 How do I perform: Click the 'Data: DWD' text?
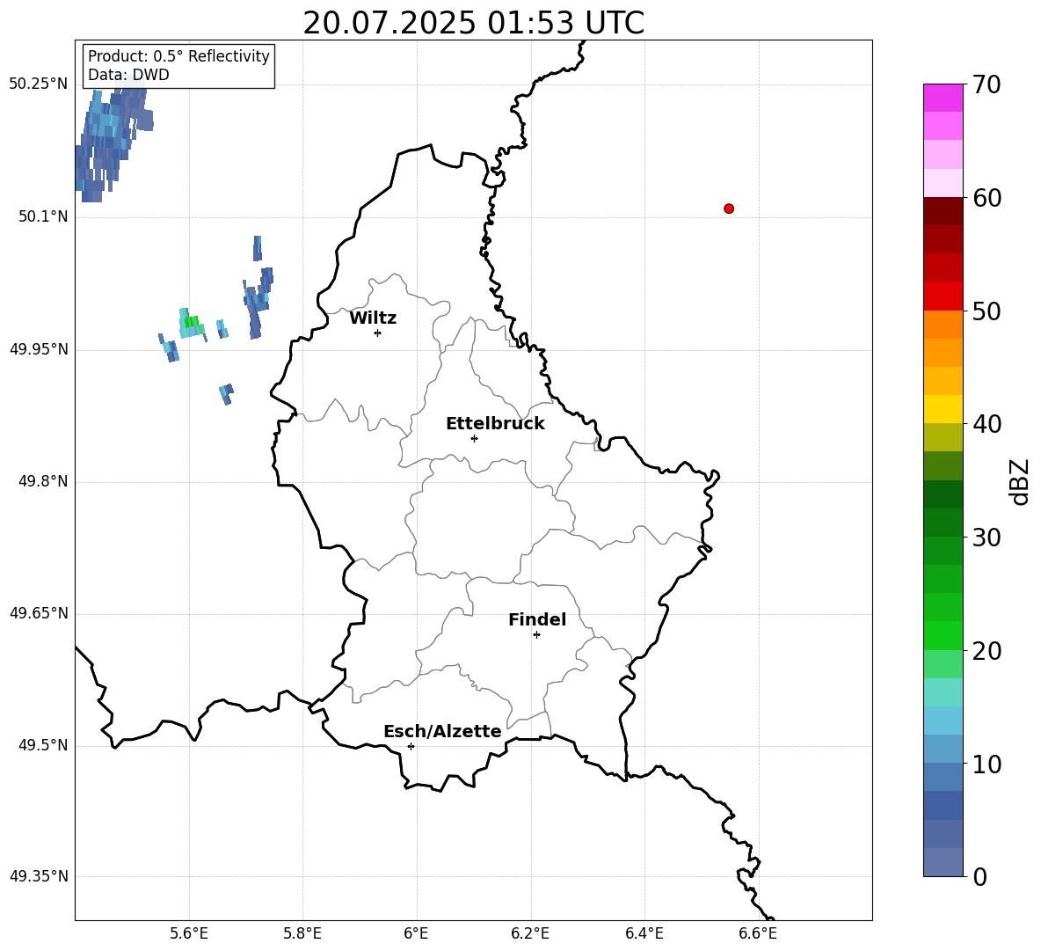point(128,75)
